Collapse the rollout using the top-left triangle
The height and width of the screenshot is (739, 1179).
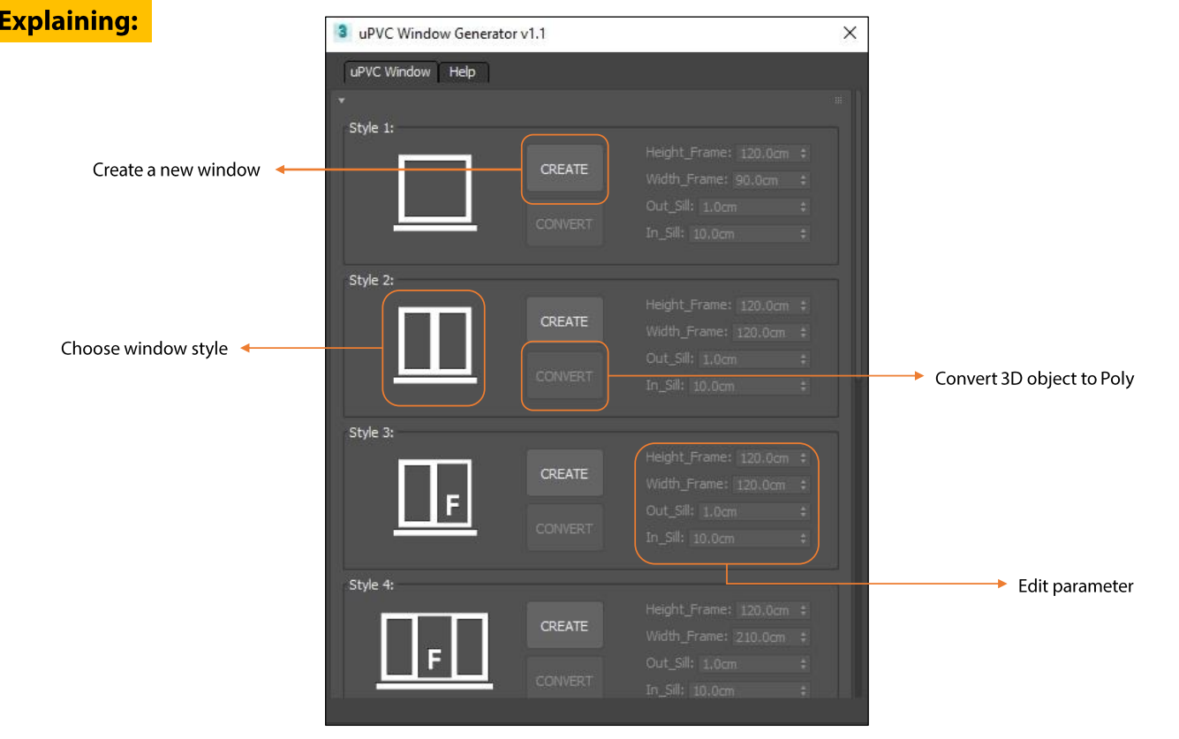pos(342,101)
